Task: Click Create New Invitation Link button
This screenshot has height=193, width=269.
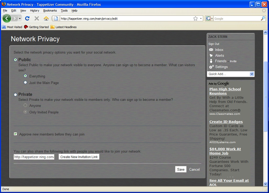Action: (x=79, y=157)
